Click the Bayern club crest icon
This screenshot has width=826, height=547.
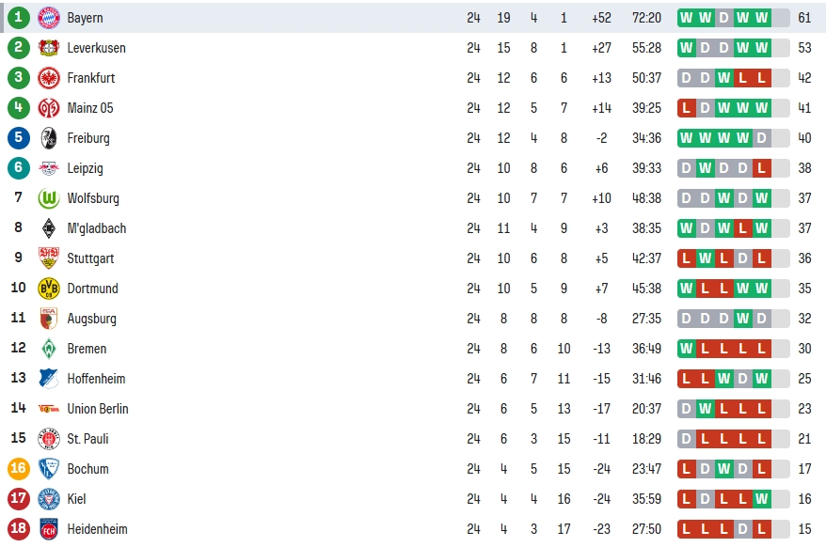[49, 18]
